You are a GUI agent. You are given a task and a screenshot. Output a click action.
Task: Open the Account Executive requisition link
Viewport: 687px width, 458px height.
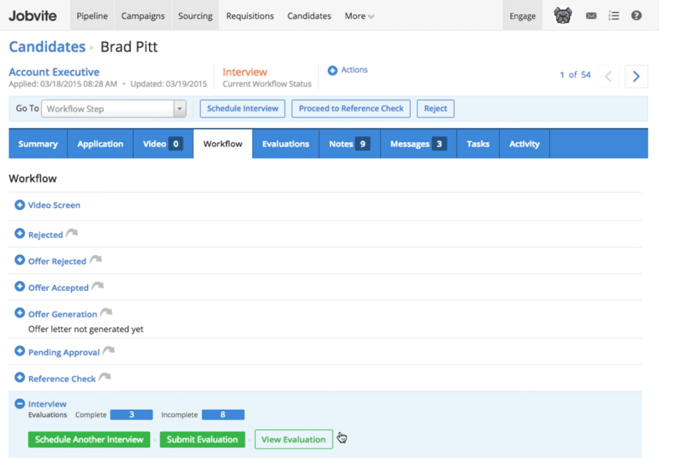tap(54, 72)
